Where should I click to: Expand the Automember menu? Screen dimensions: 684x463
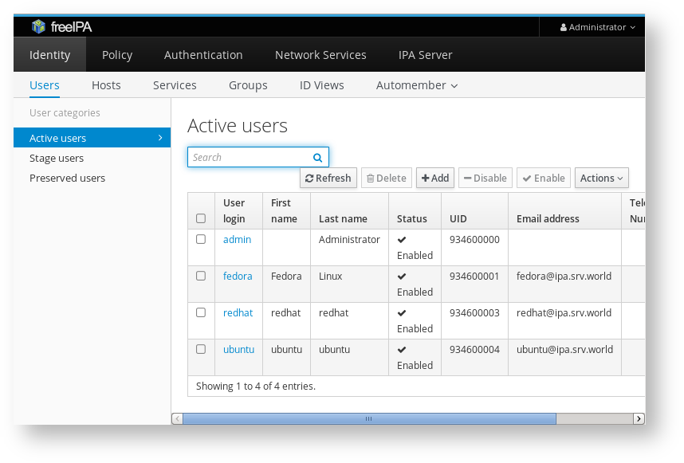417,85
